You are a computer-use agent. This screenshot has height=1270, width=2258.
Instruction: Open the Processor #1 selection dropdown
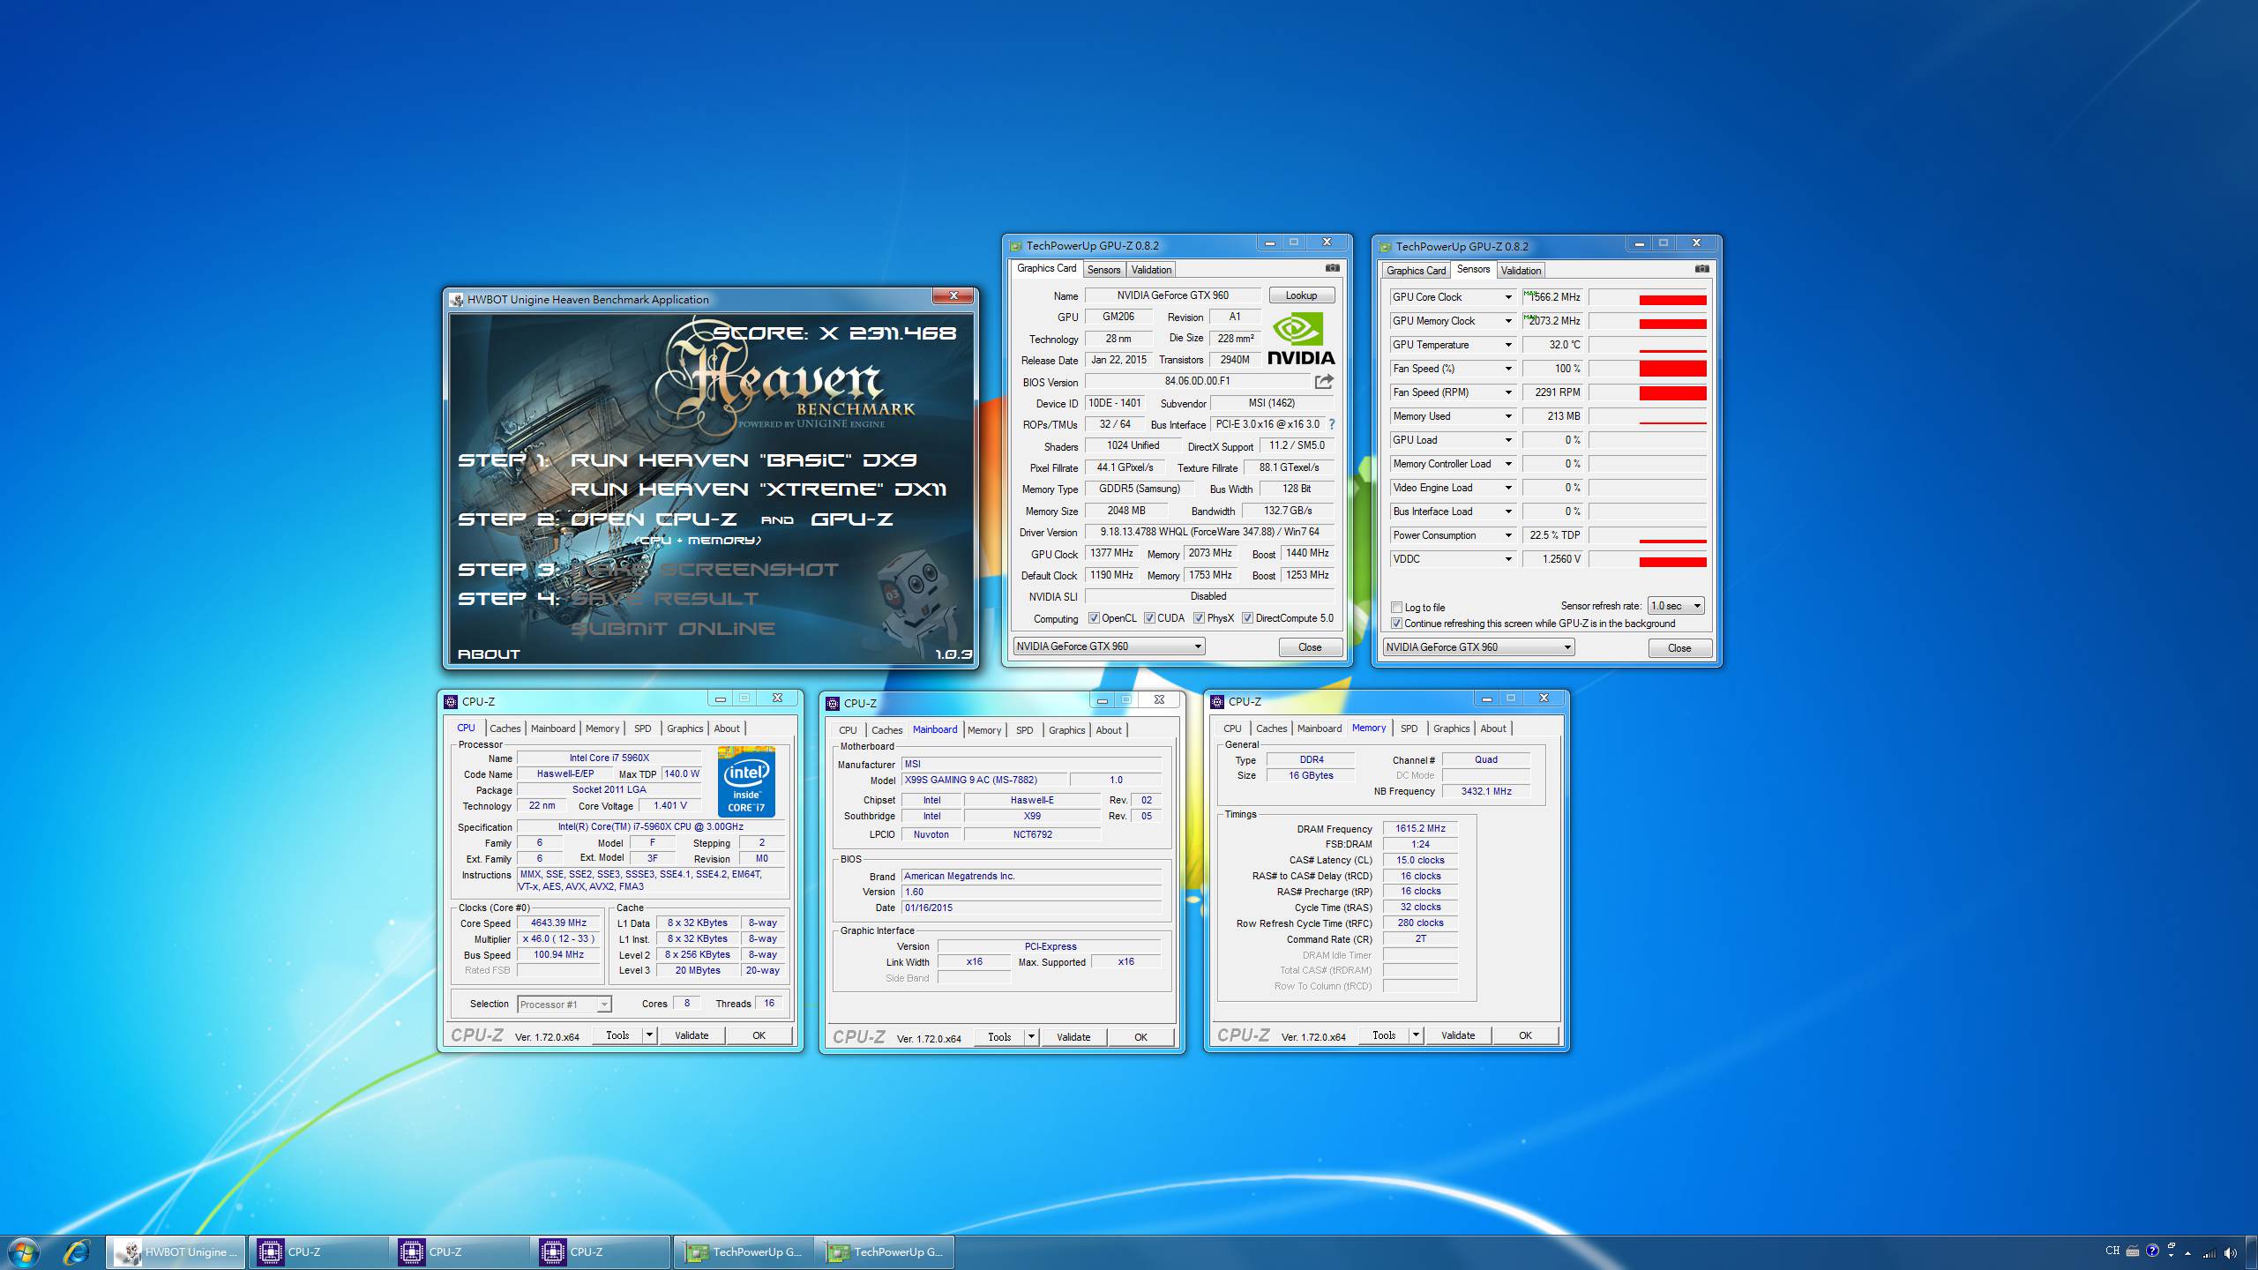coord(564,1005)
